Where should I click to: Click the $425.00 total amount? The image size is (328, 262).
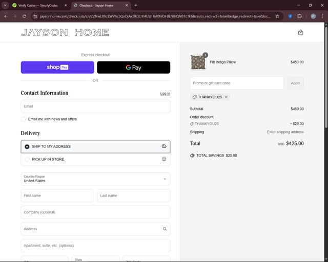click(295, 143)
